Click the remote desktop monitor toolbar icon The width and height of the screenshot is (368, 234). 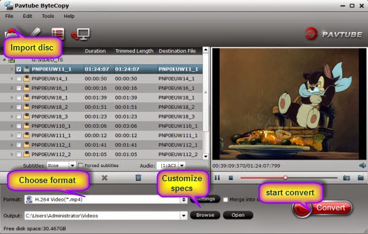80,34
